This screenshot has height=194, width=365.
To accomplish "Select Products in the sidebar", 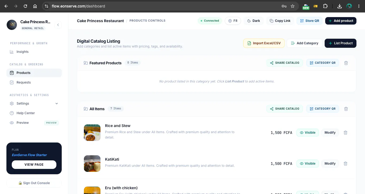I will coord(34,73).
